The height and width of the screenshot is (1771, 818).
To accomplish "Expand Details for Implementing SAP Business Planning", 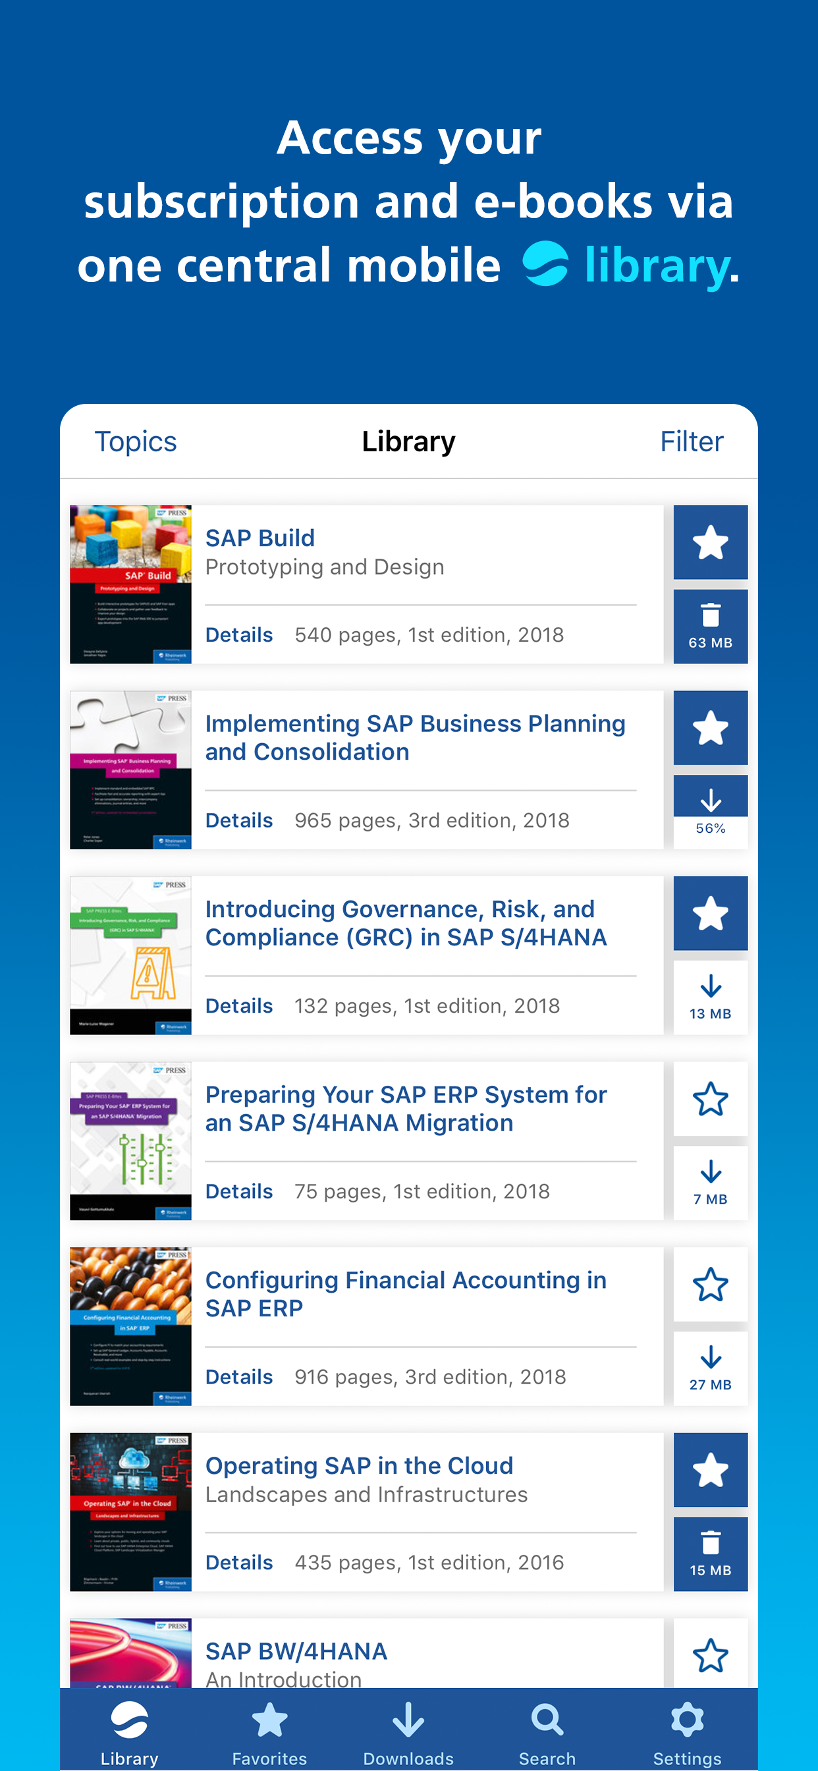I will (239, 820).
